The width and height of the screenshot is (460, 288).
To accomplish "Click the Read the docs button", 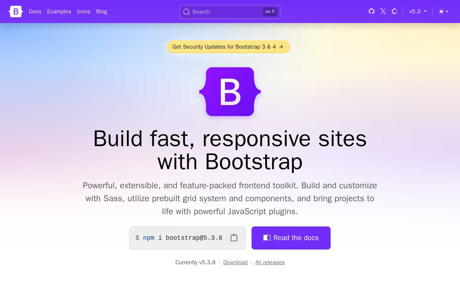I will 291,238.
